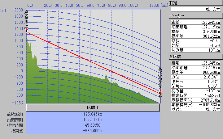Image resolution: width=223 pixels, height=139 pixels.
Task: Click the -960.600m cell in the 区間 1 table
Action: tap(93, 131)
